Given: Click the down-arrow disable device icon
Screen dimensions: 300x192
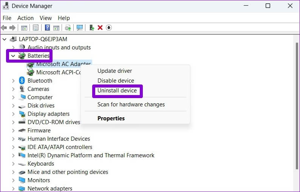Looking at the screenshot, I should [109, 28].
